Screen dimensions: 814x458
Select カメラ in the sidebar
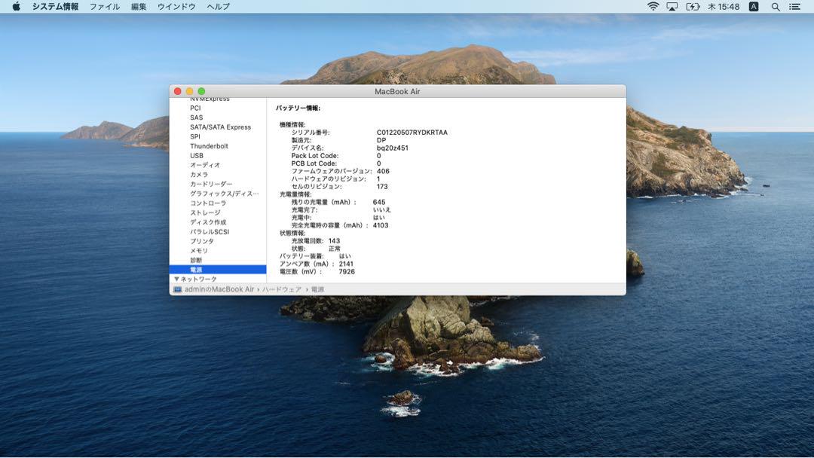[x=199, y=175]
